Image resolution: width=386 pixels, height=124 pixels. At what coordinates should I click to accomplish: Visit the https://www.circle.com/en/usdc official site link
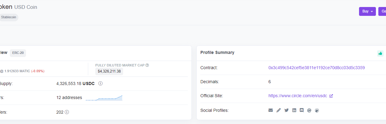[298, 96]
